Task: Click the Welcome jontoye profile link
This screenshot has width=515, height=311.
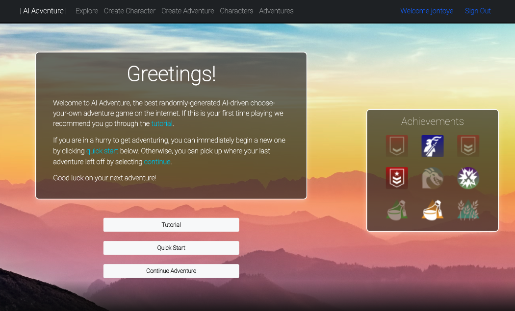Action: tap(427, 11)
